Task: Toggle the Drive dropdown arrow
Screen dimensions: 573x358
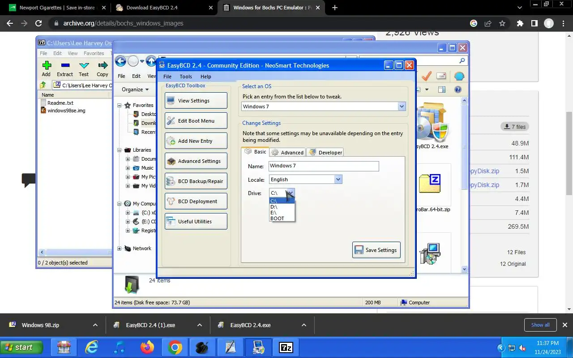Action: (x=291, y=193)
